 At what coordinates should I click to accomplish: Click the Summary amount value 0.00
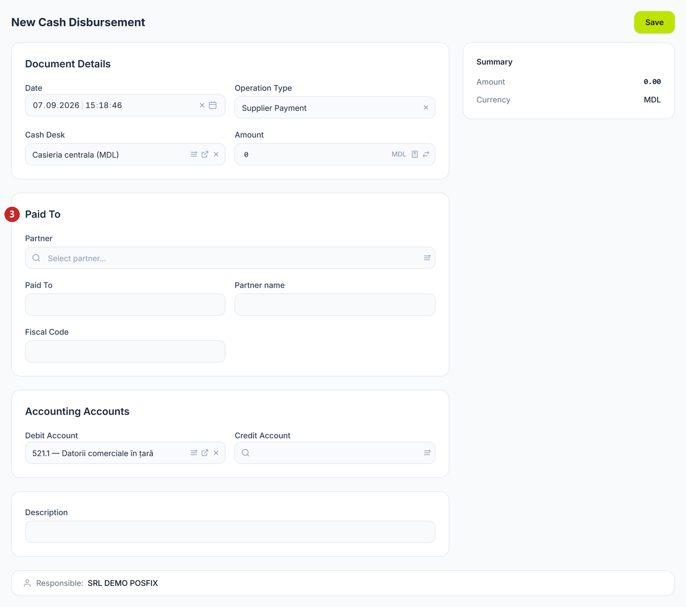(652, 82)
